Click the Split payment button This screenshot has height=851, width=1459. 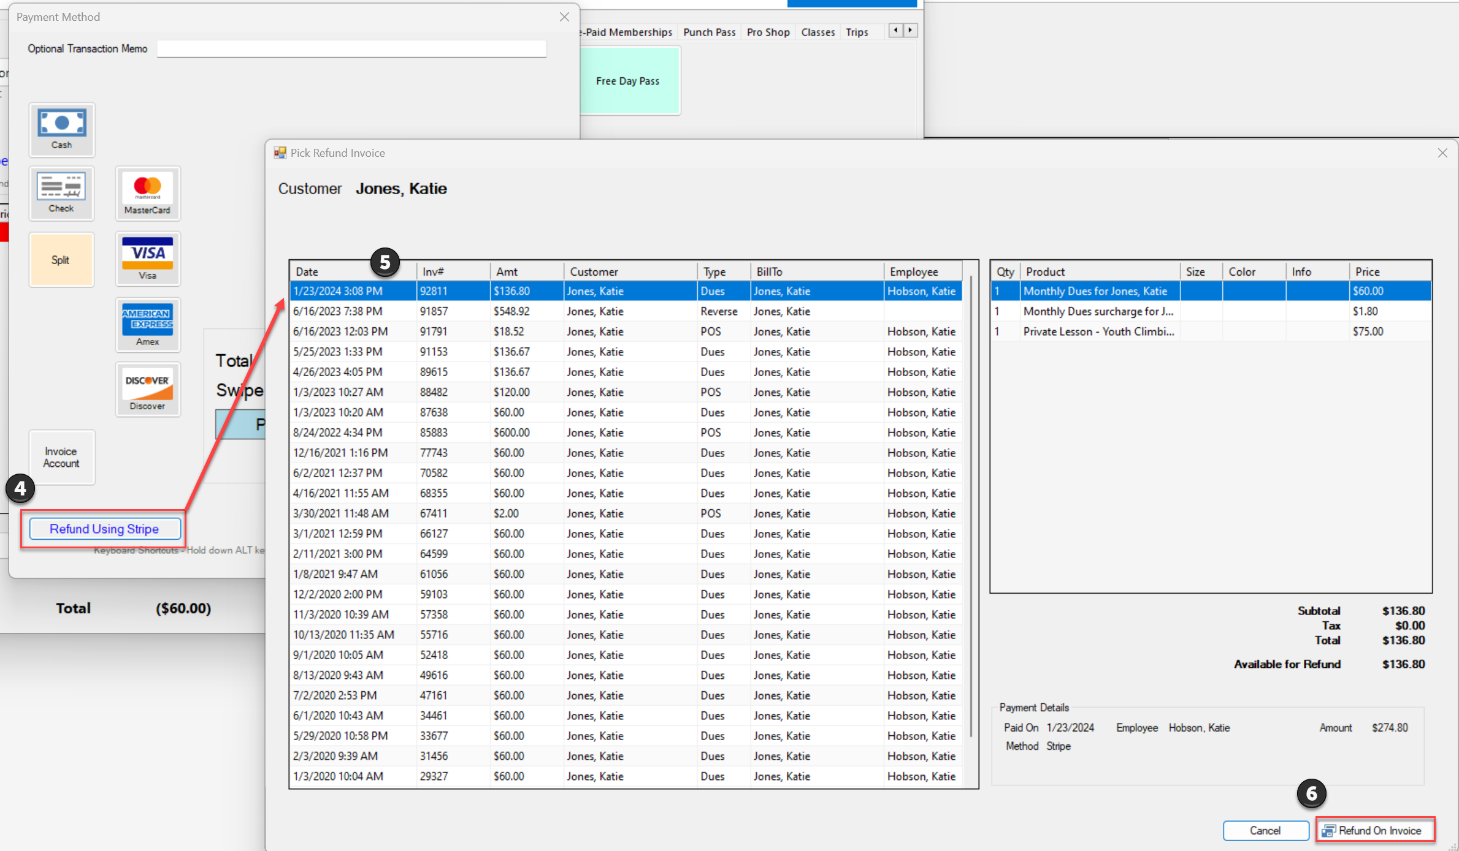coord(61,259)
